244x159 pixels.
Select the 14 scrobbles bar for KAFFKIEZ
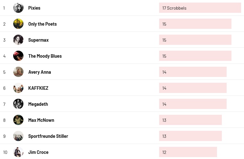coord(193,88)
